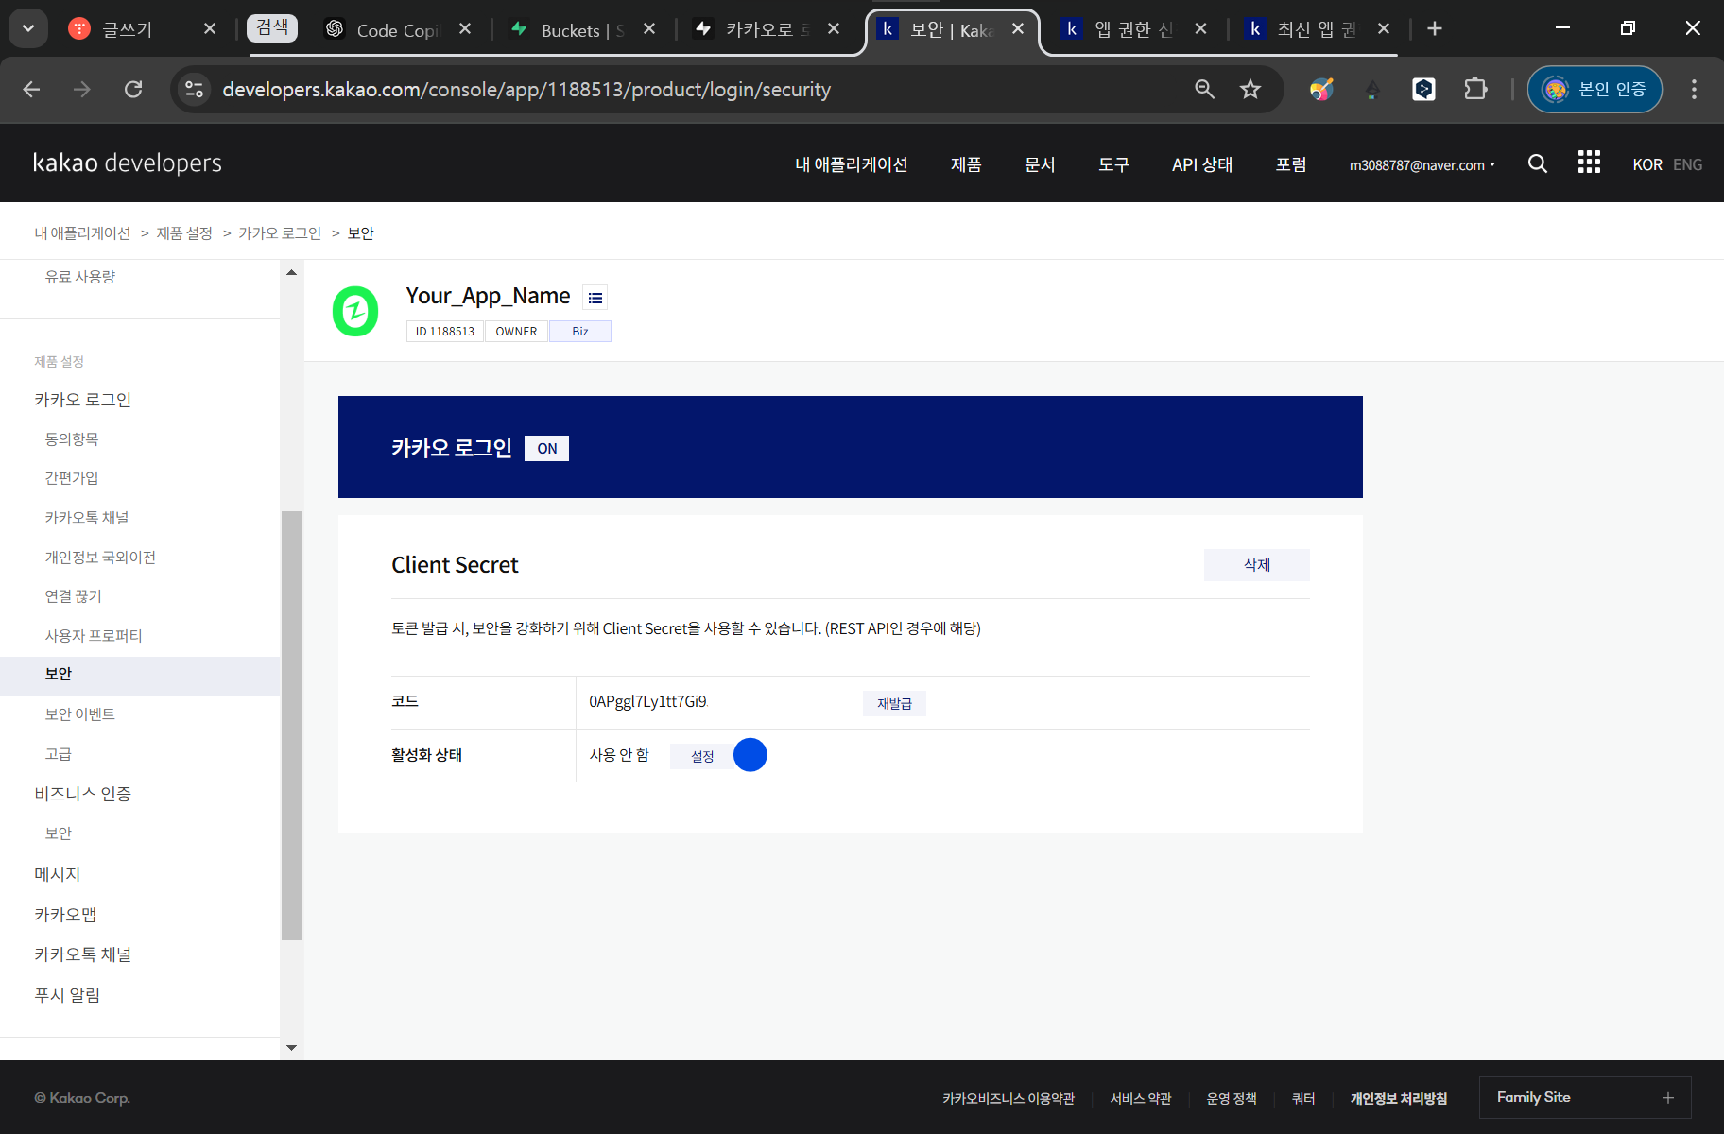Switch to the 글쓰기 tab

pos(128,29)
